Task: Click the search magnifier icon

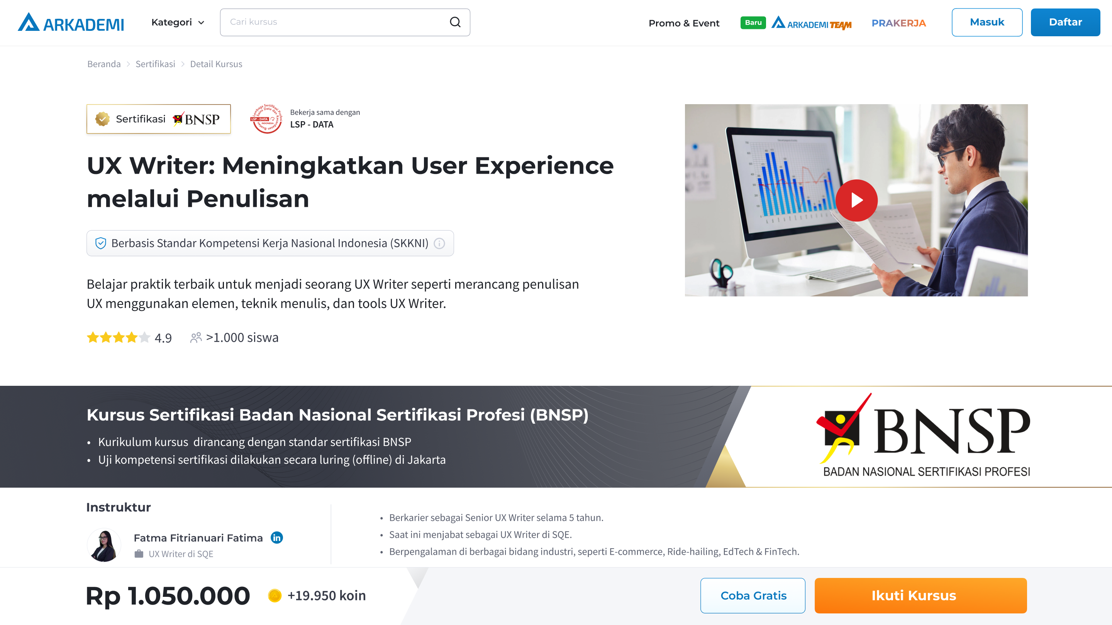Action: (x=455, y=22)
